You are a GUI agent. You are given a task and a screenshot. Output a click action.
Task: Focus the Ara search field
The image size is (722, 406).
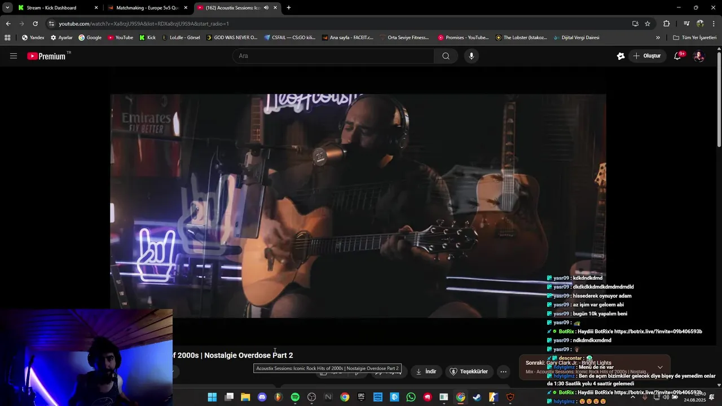coord(333,56)
